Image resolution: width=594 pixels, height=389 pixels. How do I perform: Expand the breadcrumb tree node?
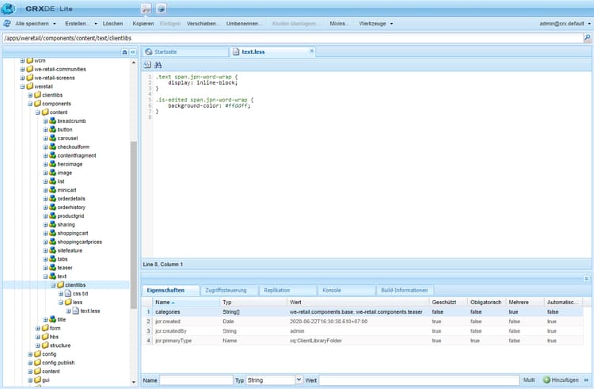(x=45, y=121)
